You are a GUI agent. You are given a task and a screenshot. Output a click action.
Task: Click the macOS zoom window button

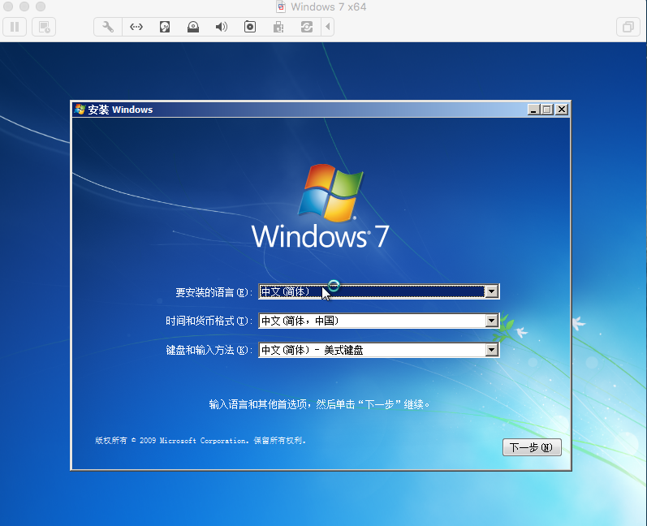41,6
